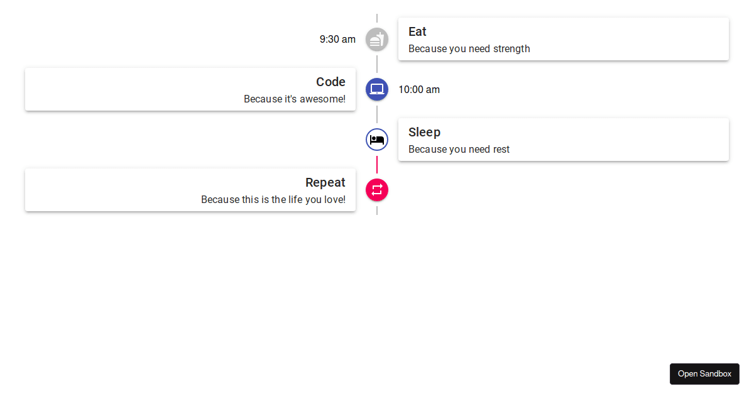Click the 10:00 am time label
The width and height of the screenshot is (754, 396).
(x=419, y=89)
